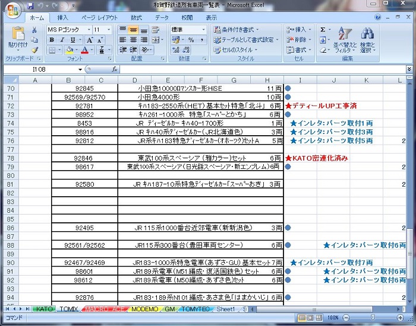Toggle italic formatting
Image resolution: width=416 pixels, height=326 pixels.
[x=62, y=40]
